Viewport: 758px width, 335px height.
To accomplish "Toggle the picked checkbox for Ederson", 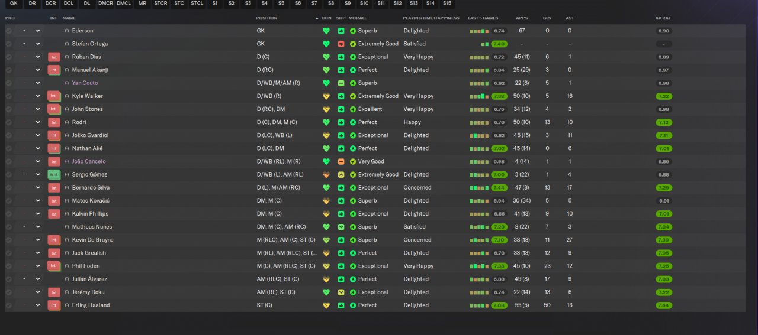I will [x=9, y=31].
